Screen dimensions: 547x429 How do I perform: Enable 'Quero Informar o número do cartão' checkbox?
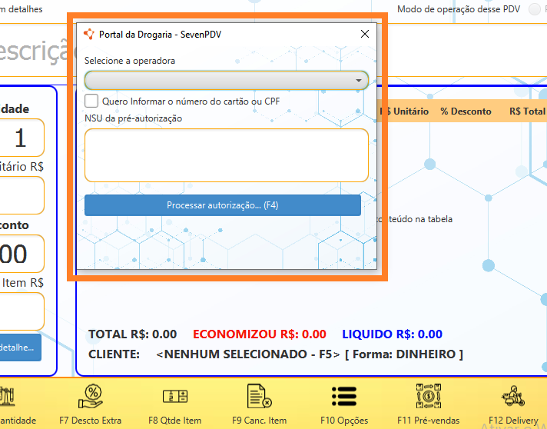point(91,101)
